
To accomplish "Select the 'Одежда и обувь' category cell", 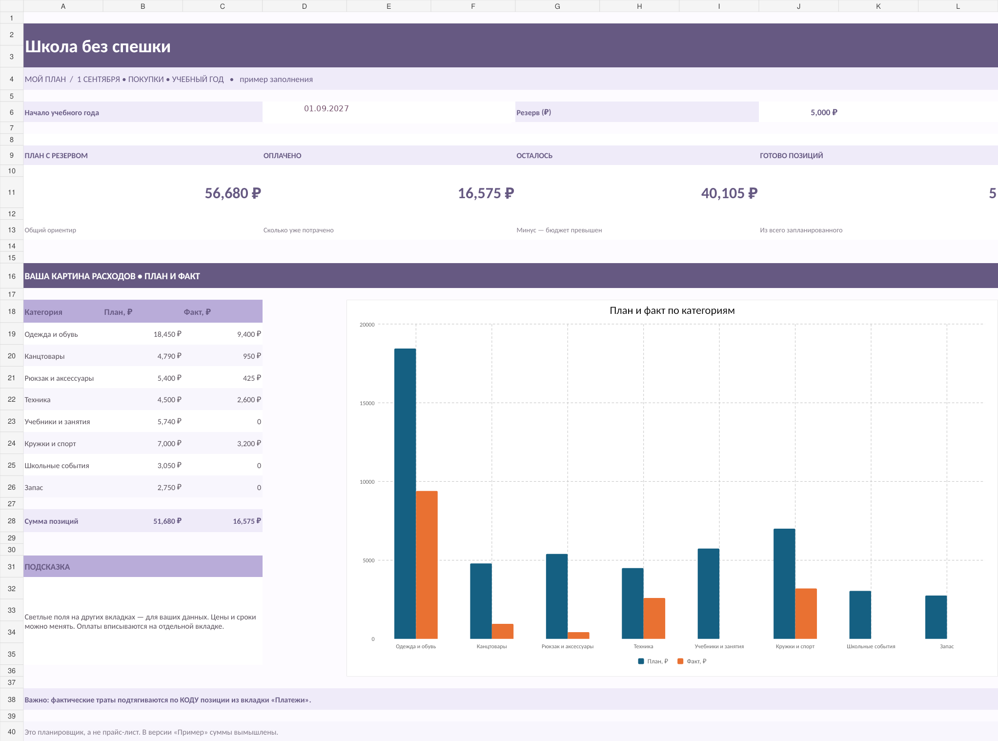I will (63, 334).
